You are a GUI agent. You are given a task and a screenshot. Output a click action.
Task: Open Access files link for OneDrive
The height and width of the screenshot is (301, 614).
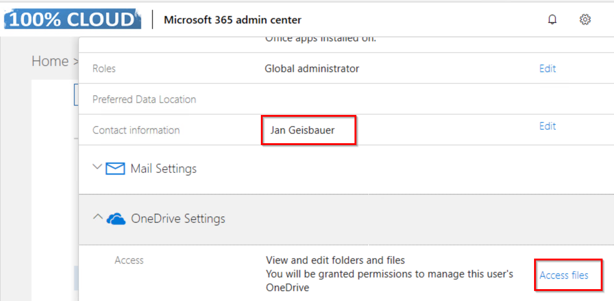coord(564,275)
